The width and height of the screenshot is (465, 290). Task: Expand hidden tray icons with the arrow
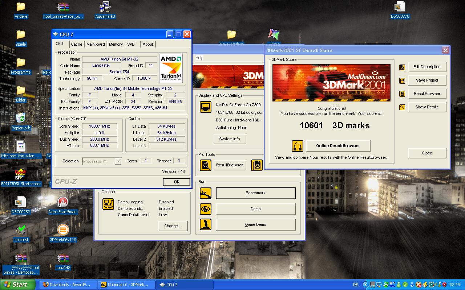click(366, 285)
